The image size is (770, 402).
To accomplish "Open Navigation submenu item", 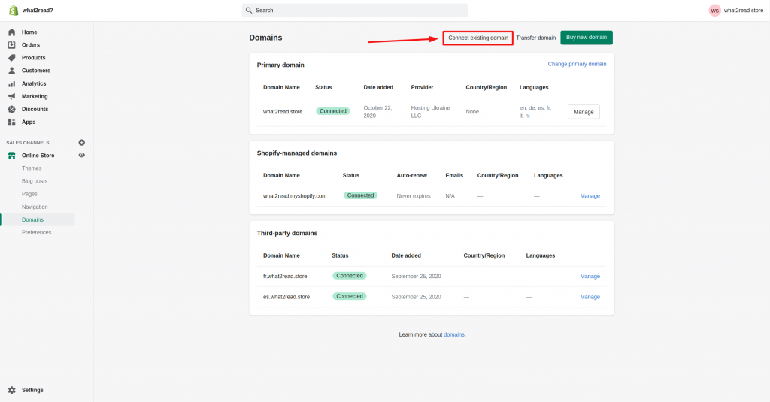I will 35,207.
